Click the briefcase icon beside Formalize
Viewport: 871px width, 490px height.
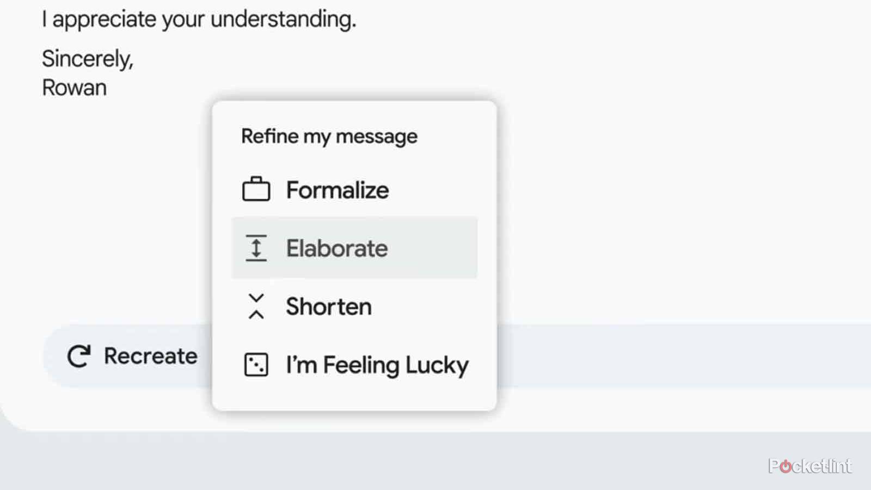pos(256,189)
